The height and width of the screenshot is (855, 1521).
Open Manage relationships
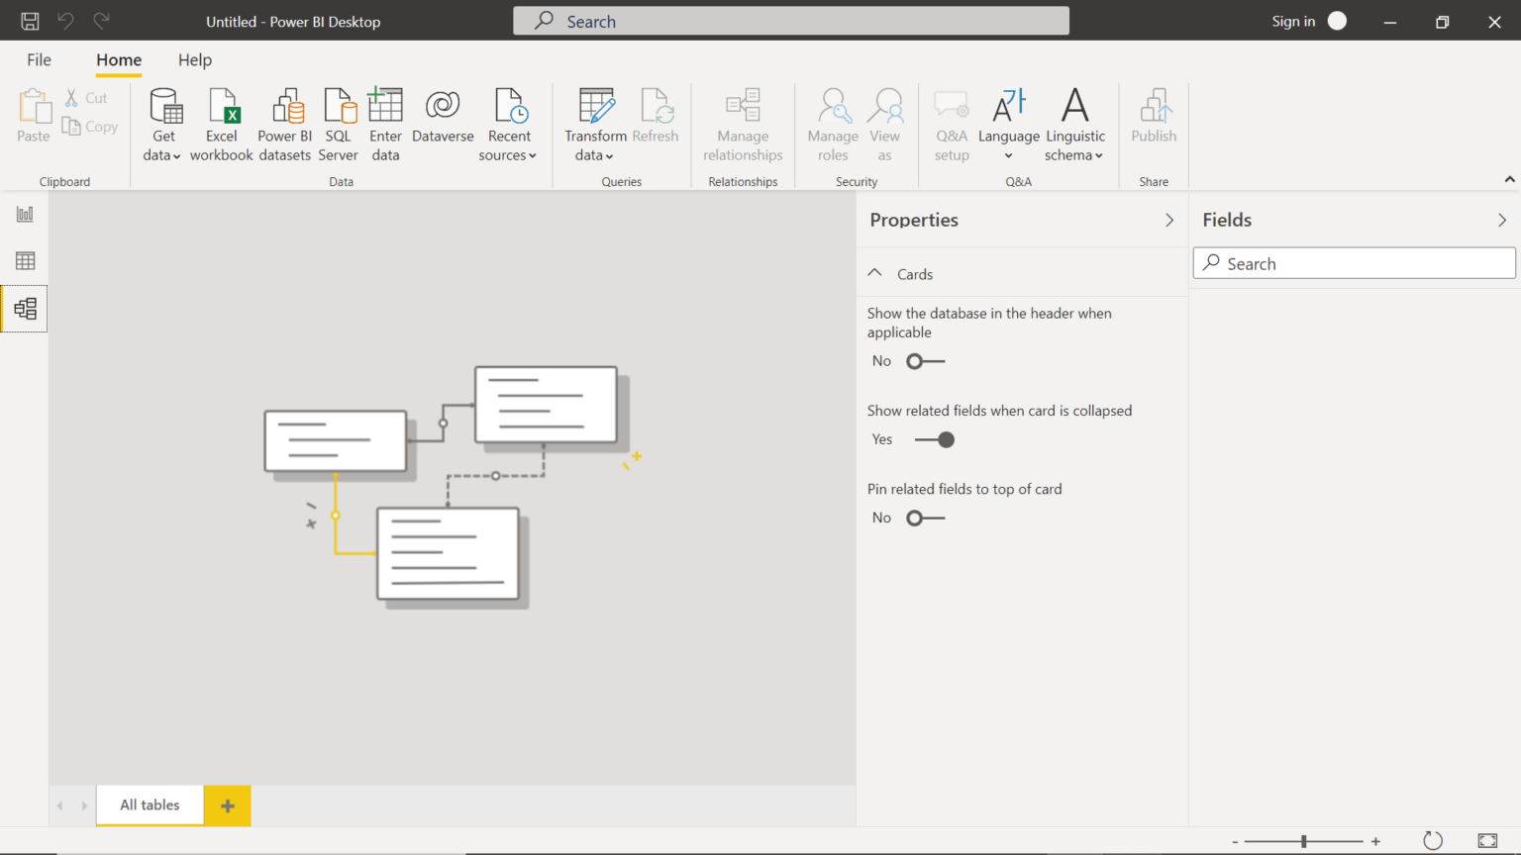(x=743, y=121)
